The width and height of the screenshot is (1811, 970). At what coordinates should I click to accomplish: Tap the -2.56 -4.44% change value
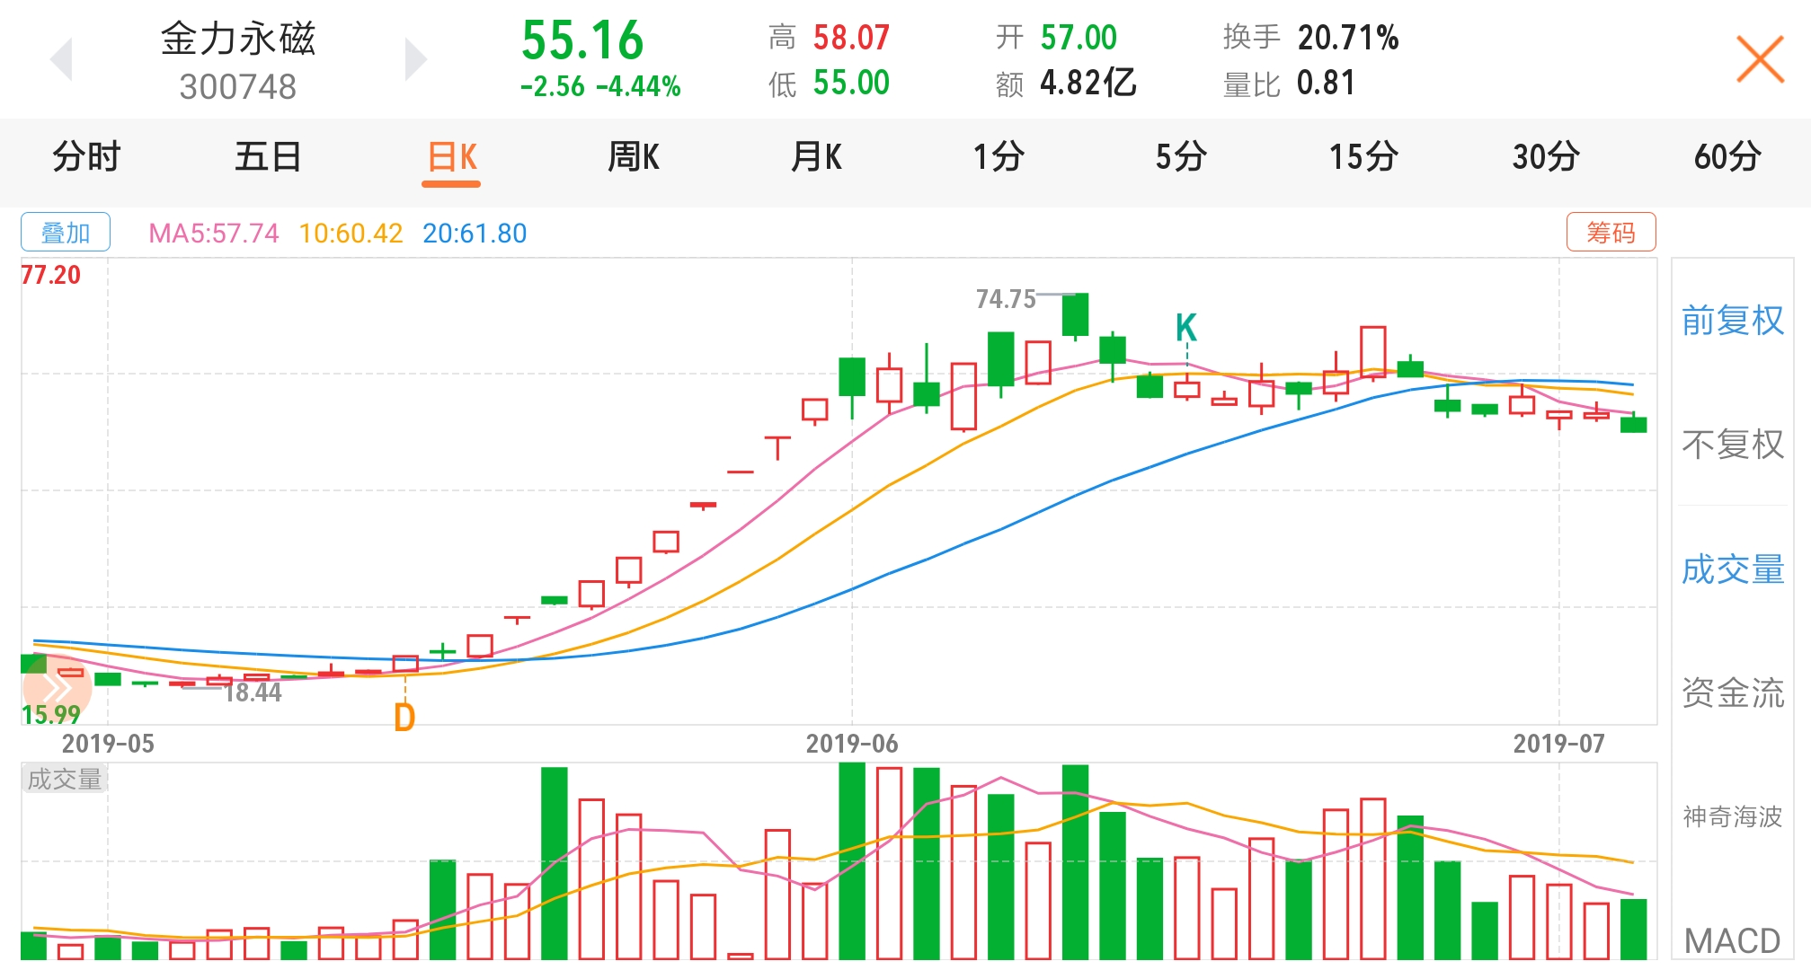pyautogui.click(x=600, y=86)
